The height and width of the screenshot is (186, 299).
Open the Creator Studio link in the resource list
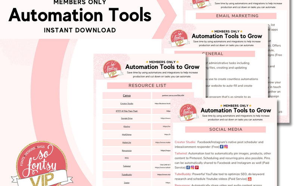(x=127, y=104)
